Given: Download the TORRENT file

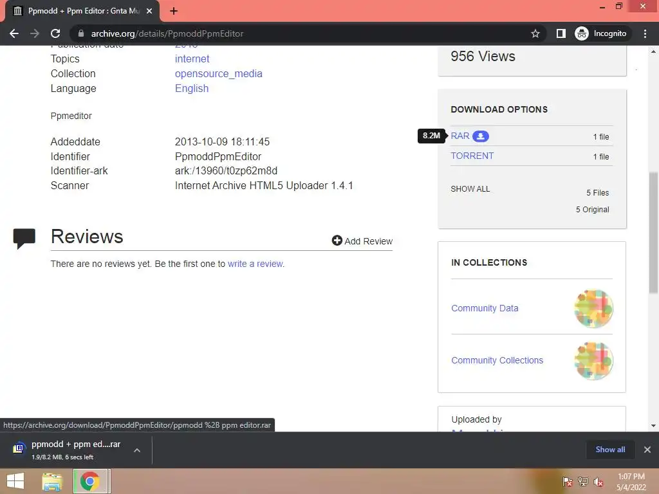Looking at the screenshot, I should pos(472,156).
